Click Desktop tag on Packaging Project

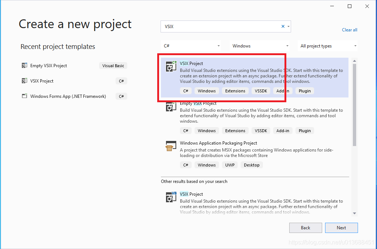(x=252, y=165)
